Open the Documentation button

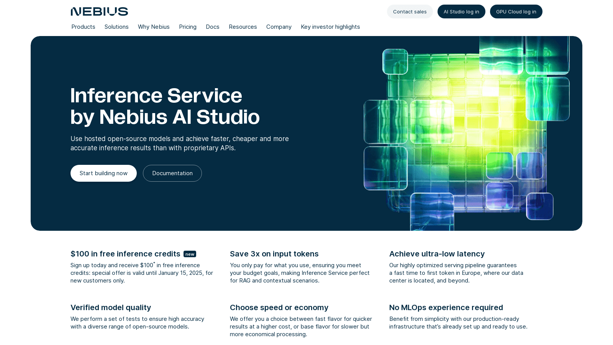pos(172,173)
